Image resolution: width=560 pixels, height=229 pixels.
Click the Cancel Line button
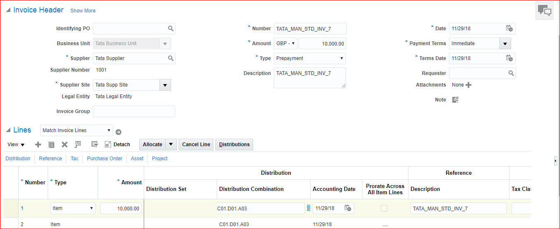click(196, 145)
